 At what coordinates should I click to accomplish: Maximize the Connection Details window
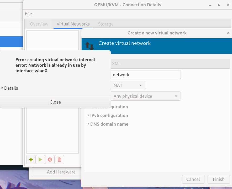[219, 5]
